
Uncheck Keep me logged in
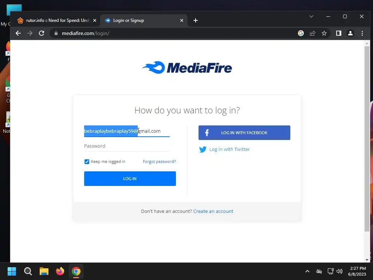coord(87,162)
